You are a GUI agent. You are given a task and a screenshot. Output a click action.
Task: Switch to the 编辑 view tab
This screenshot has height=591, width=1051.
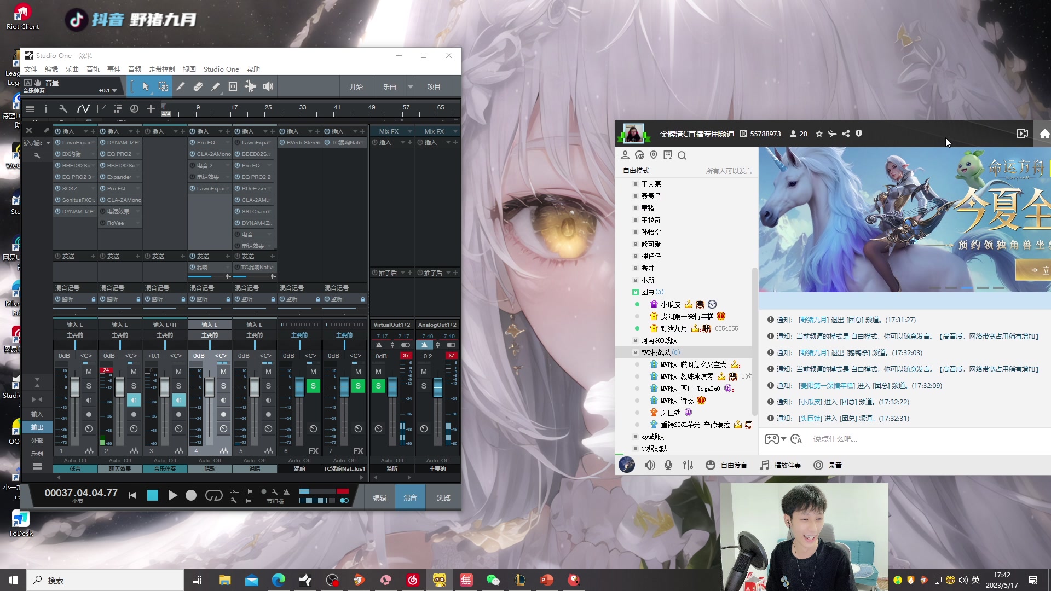380,497
